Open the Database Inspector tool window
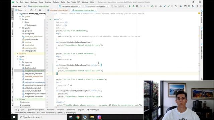Viewport: 214px width, 120px height. click(36, 110)
